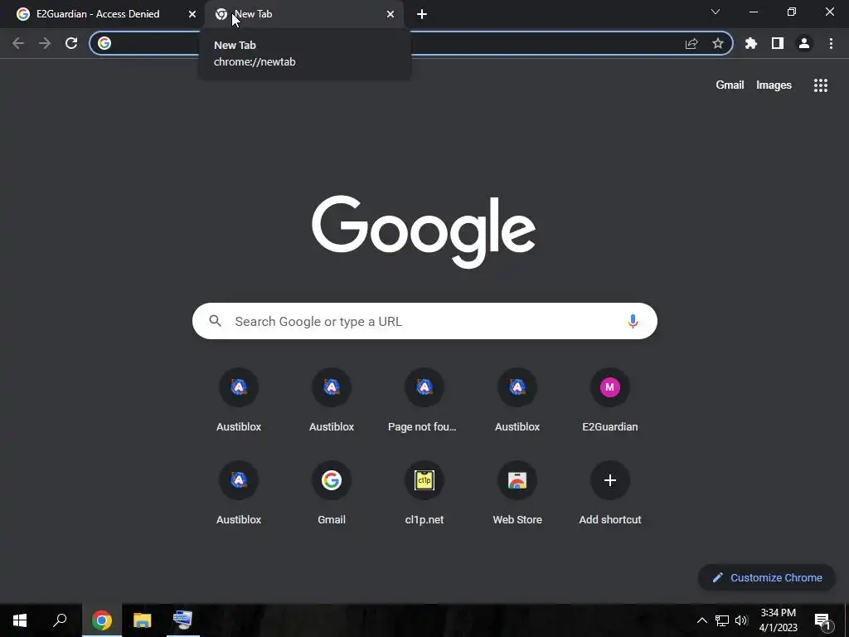Open a new tab with the plus button

(422, 15)
